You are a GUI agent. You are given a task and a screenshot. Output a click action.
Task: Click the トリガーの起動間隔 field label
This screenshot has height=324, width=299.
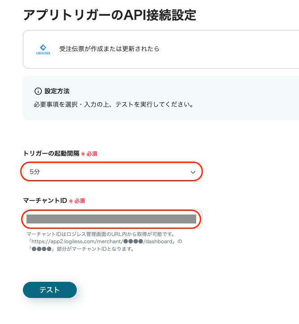pos(51,153)
